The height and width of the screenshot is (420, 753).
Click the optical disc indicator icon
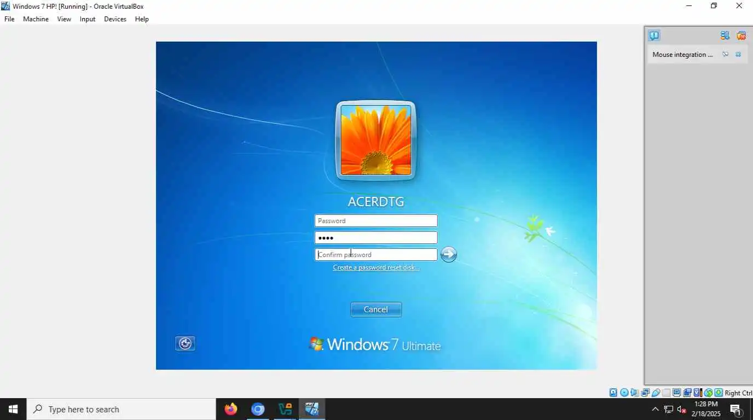coord(624,393)
